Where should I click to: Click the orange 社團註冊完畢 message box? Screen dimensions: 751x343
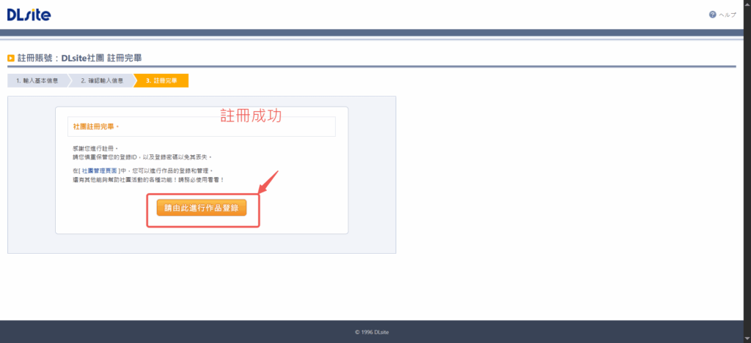(201, 127)
